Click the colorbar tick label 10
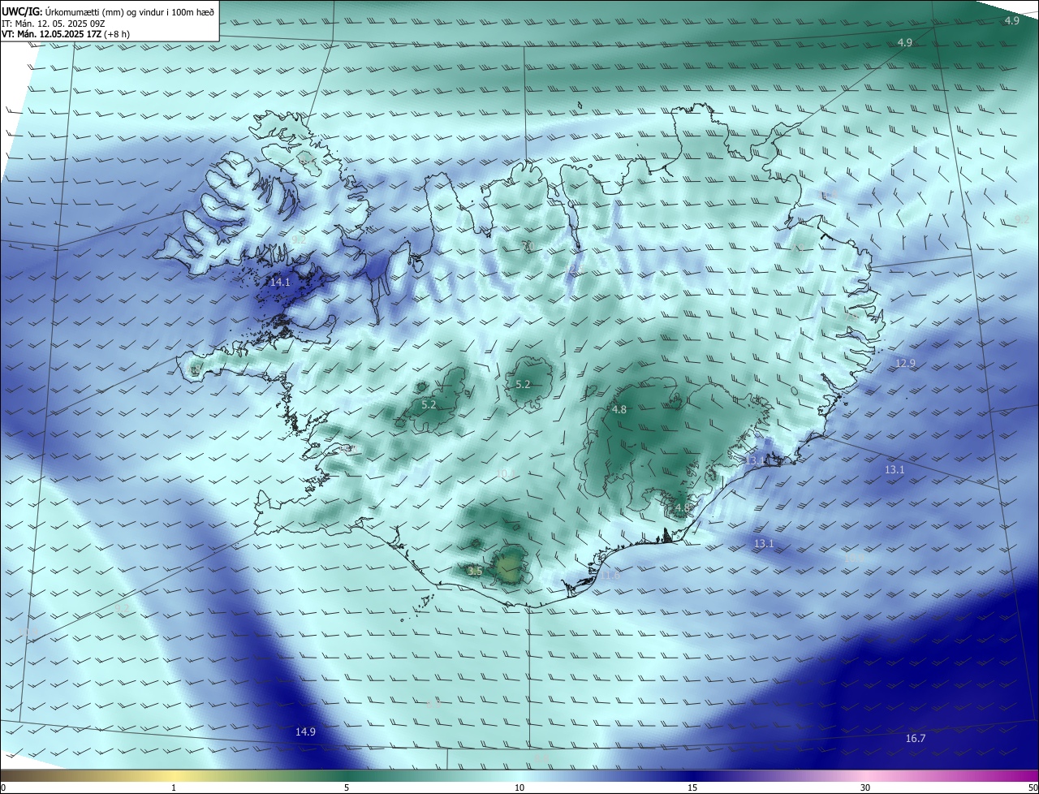This screenshot has width=1039, height=794. pyautogui.click(x=519, y=788)
